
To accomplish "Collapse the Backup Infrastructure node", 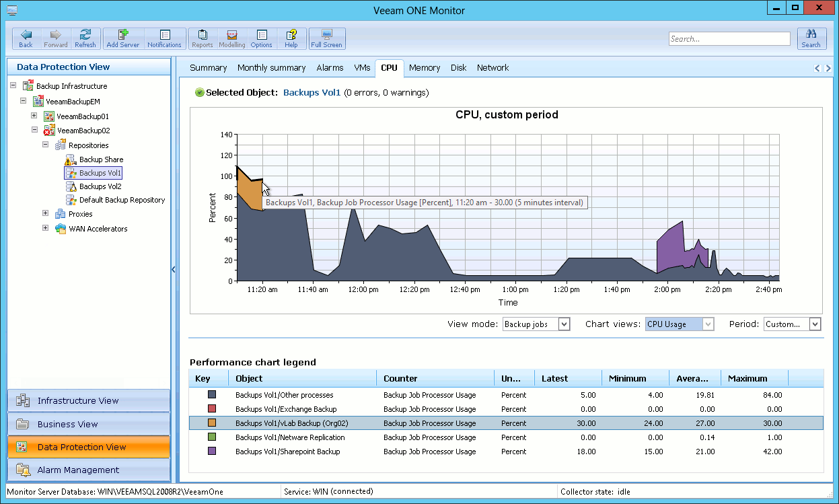I will [x=14, y=86].
